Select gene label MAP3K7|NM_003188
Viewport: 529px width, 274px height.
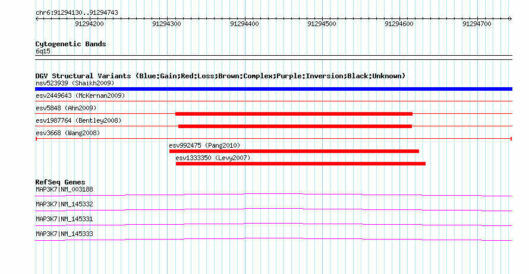click(64, 190)
